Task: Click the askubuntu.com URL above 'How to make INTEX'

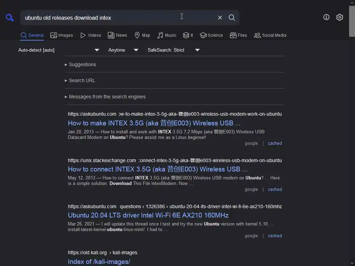Action: [x=175, y=114]
